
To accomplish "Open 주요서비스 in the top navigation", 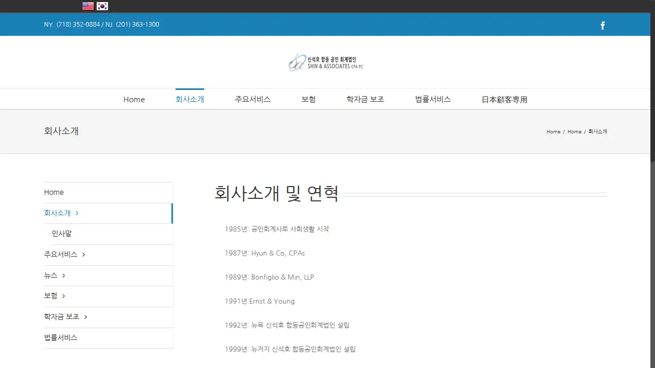I will [253, 99].
